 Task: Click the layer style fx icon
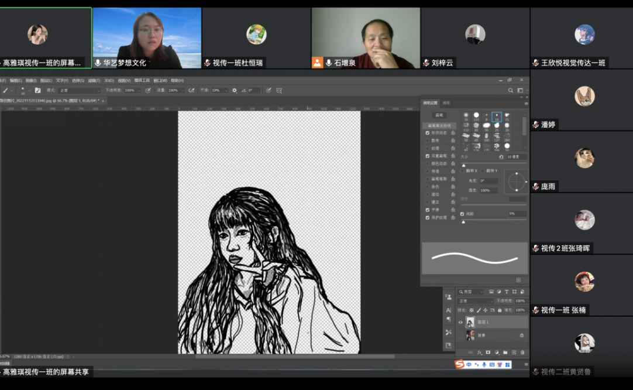click(x=480, y=353)
